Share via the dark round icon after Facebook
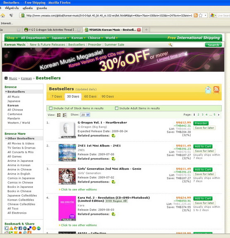Viewport: 230px width, 238px height. pos(25,228)
